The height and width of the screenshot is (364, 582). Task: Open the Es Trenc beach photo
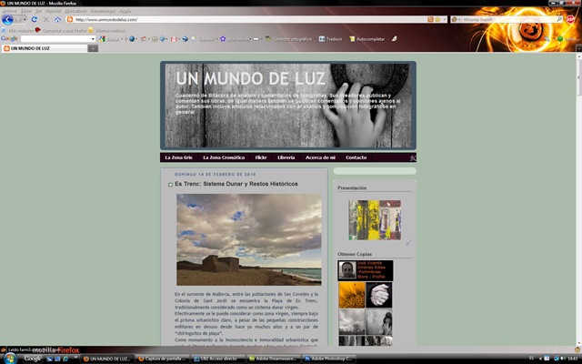click(249, 239)
